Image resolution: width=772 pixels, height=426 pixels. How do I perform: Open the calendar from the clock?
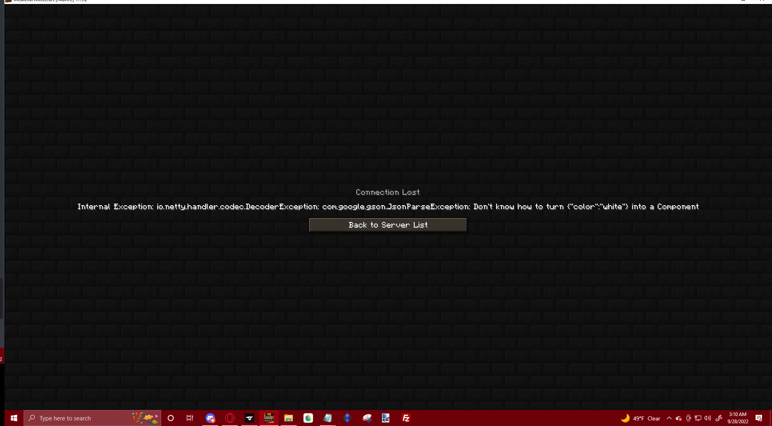pyautogui.click(x=738, y=418)
